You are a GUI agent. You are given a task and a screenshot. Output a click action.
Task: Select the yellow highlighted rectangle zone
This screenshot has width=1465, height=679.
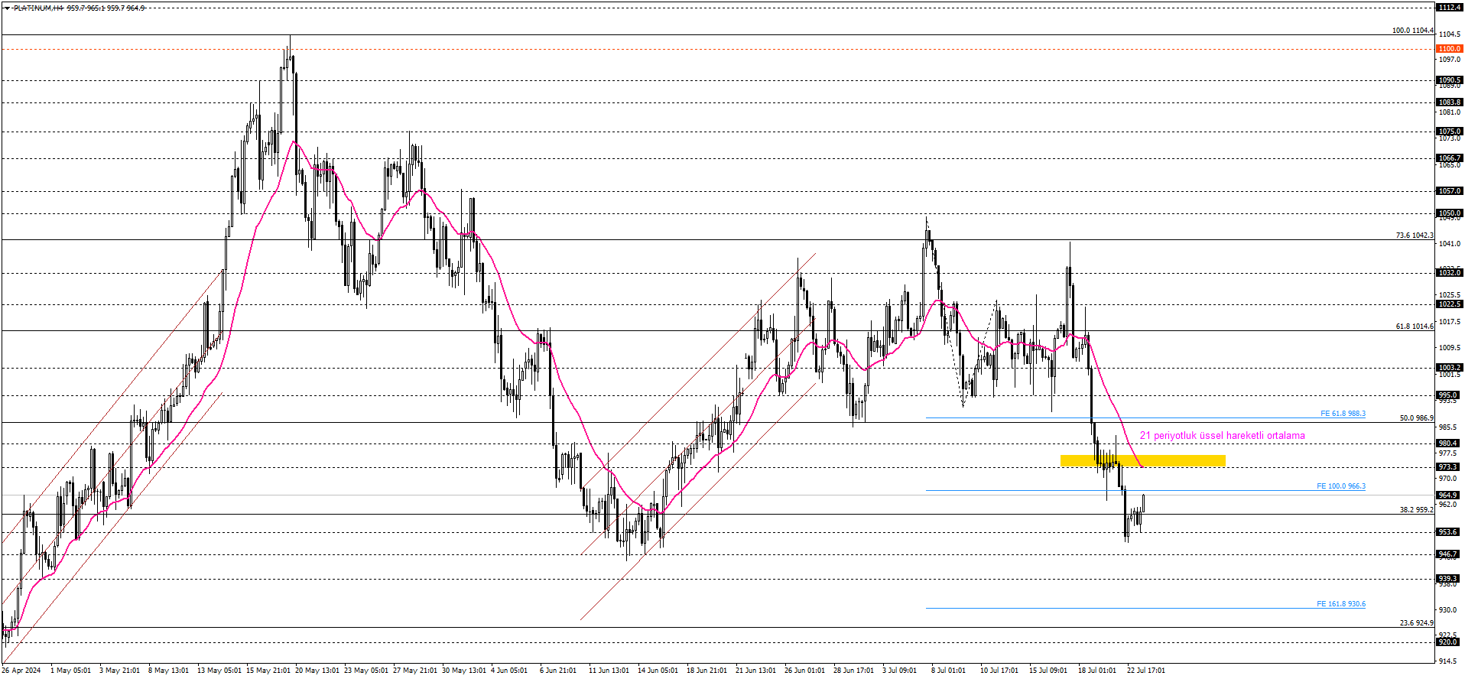coord(1142,460)
